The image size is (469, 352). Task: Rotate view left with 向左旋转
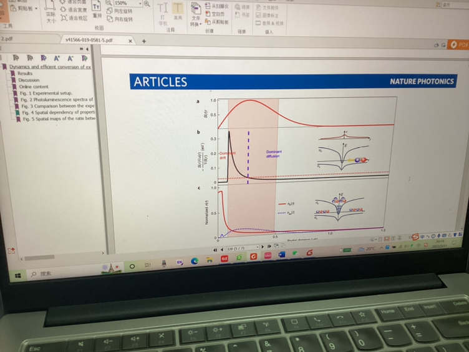(x=120, y=11)
